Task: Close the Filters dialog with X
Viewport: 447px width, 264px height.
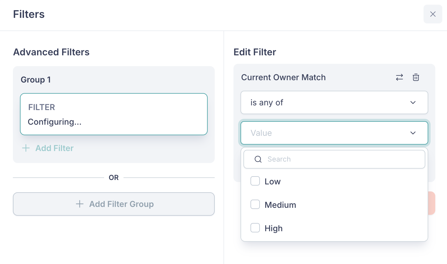Action: (x=433, y=14)
